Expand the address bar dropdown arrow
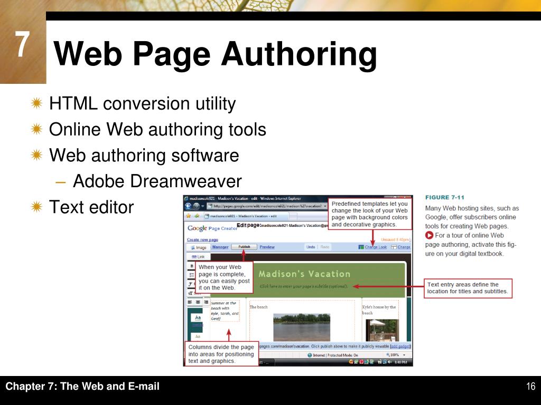This screenshot has width=541, height=405. 325,206
